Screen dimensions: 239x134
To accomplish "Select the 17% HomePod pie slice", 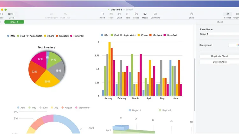I will 40,59.
